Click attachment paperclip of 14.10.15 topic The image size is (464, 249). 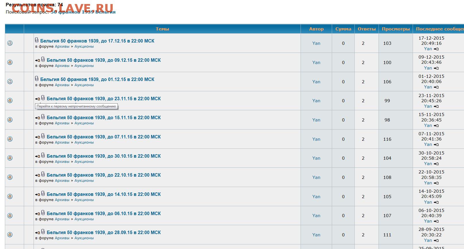tap(43, 193)
